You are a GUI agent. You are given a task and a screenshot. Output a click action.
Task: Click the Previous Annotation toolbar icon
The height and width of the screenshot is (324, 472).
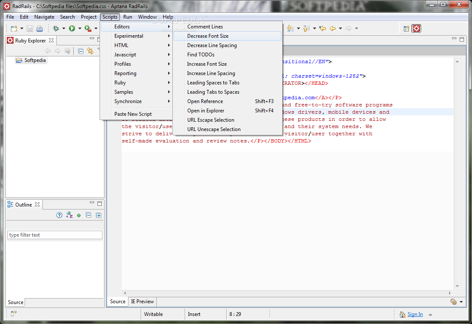pos(306,28)
